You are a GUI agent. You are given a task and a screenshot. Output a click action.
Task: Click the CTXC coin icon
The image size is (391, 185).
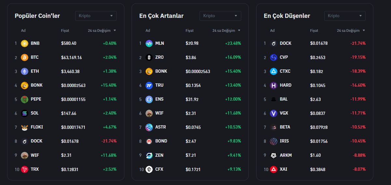[x=273, y=71]
